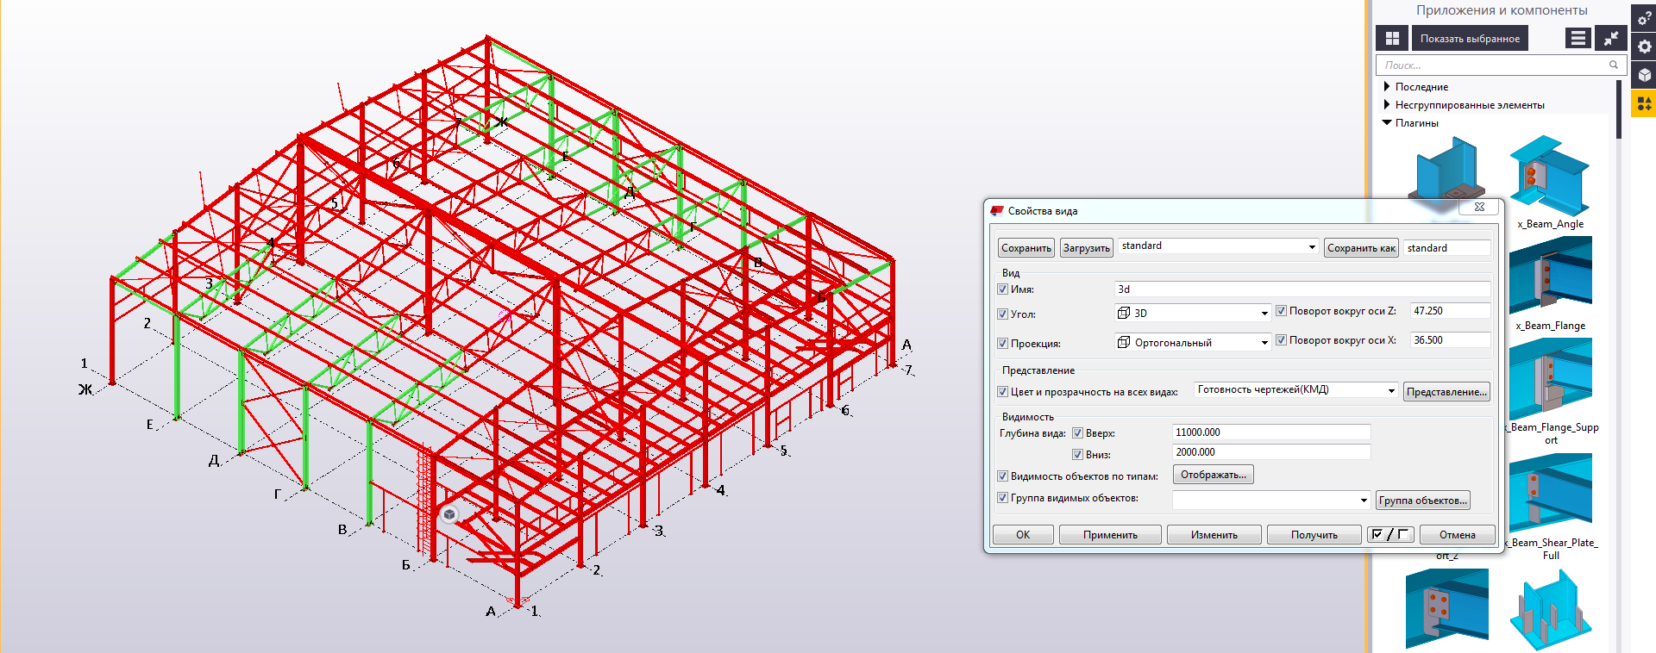Click the Применить button
The width and height of the screenshot is (1656, 653).
[1110, 535]
